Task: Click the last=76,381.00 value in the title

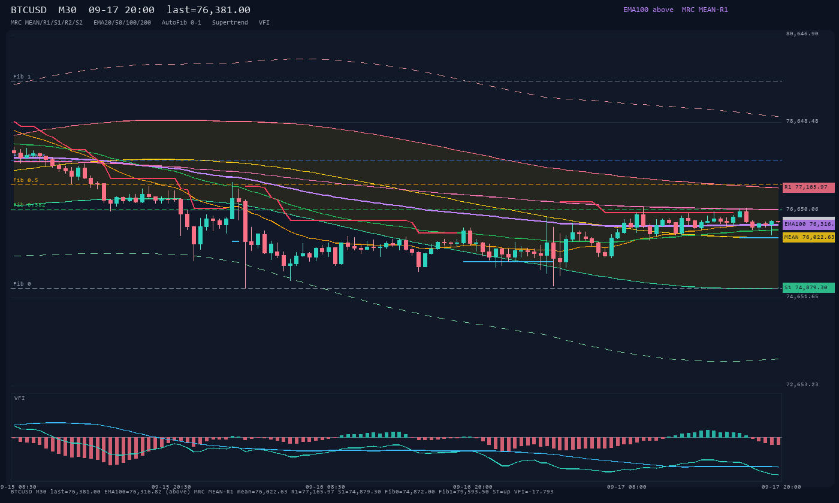Action: pyautogui.click(x=209, y=10)
